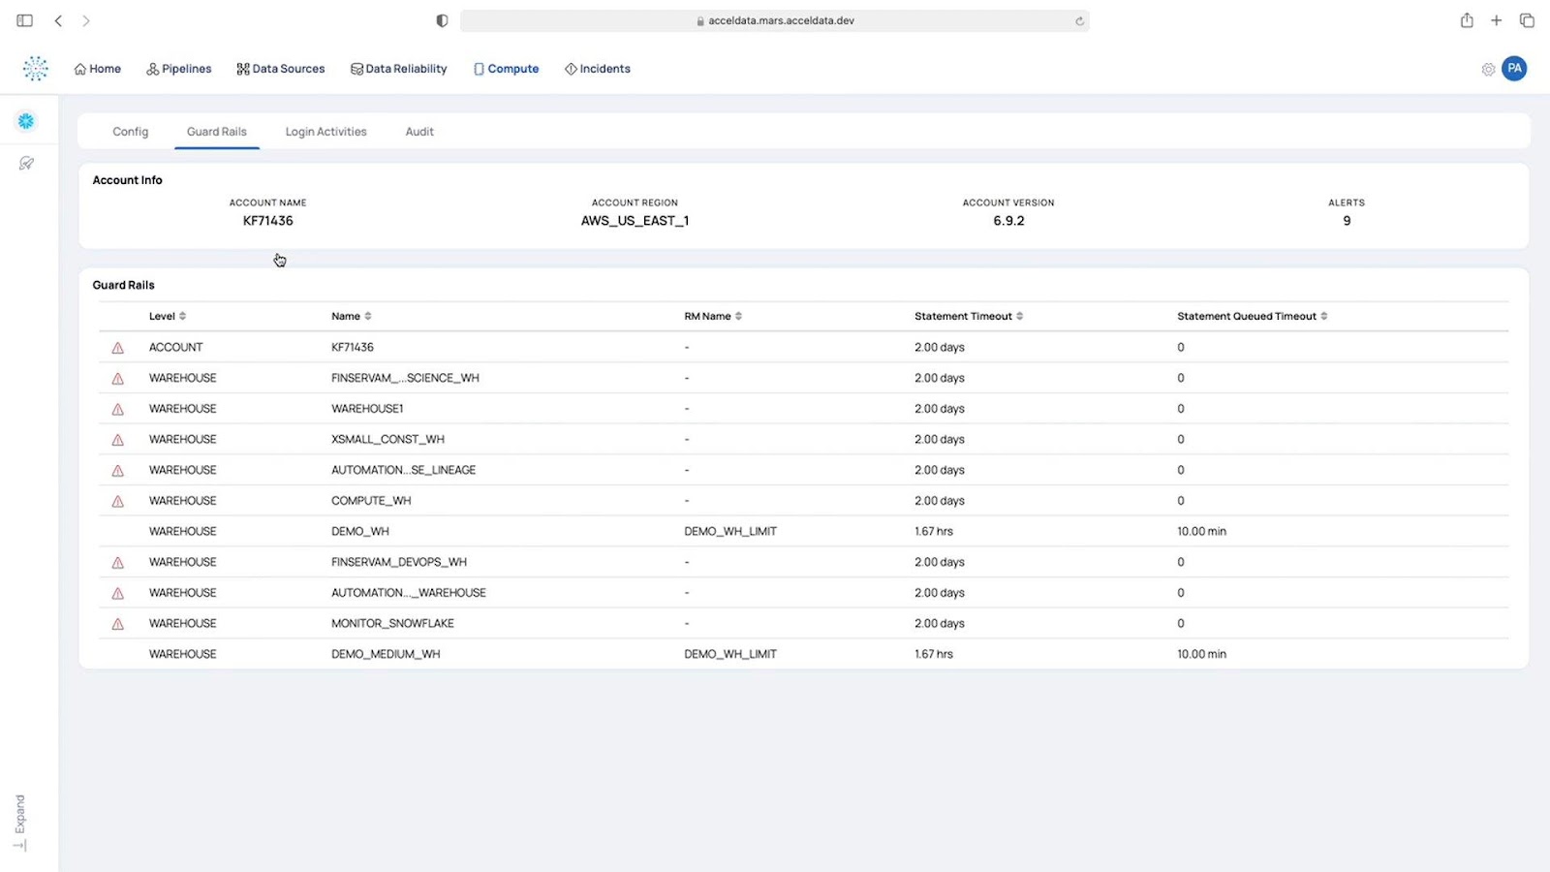Click the account version value 6.9.2
Screen dimensions: 1550x872
tap(1008, 221)
